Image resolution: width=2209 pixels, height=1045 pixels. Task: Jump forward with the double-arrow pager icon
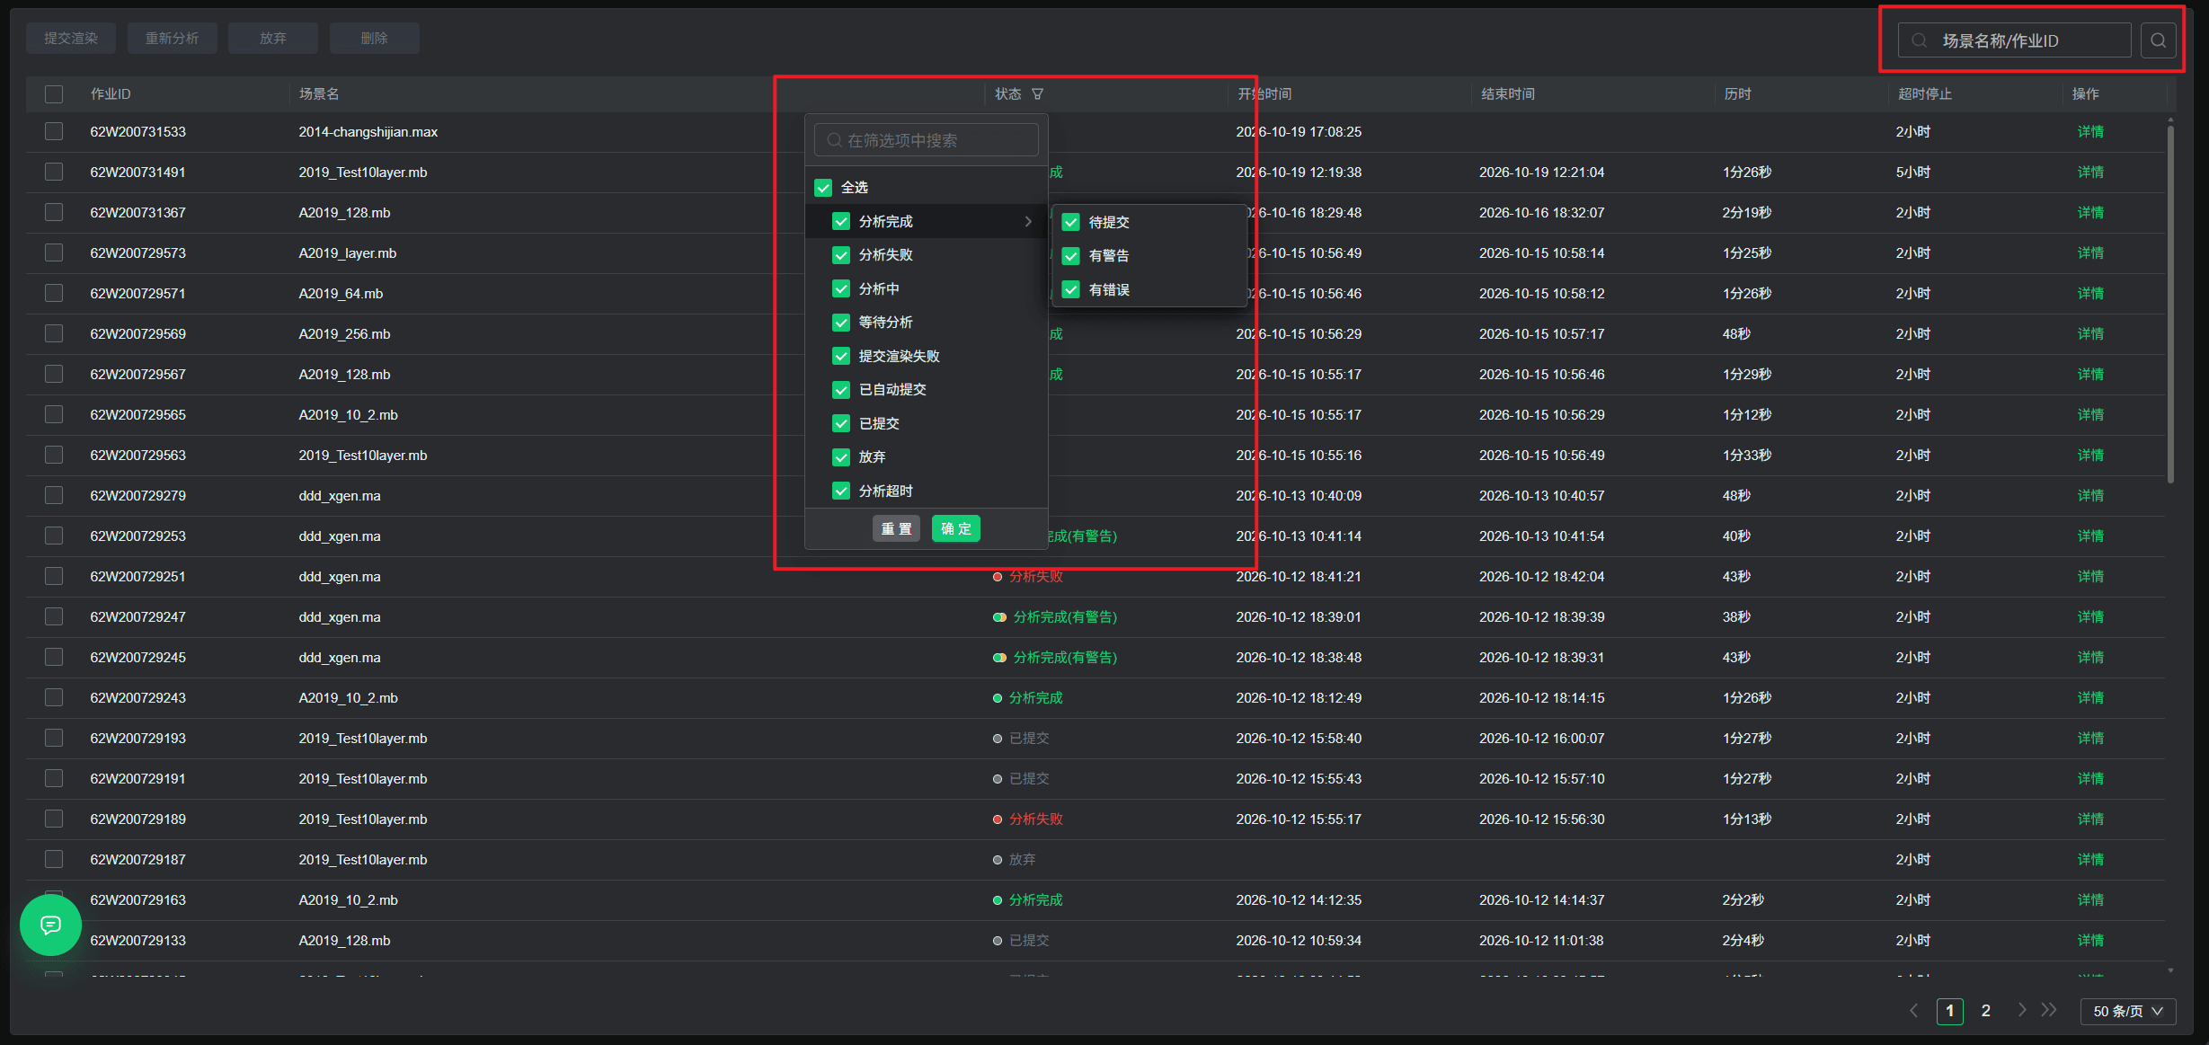pos(2049,1010)
